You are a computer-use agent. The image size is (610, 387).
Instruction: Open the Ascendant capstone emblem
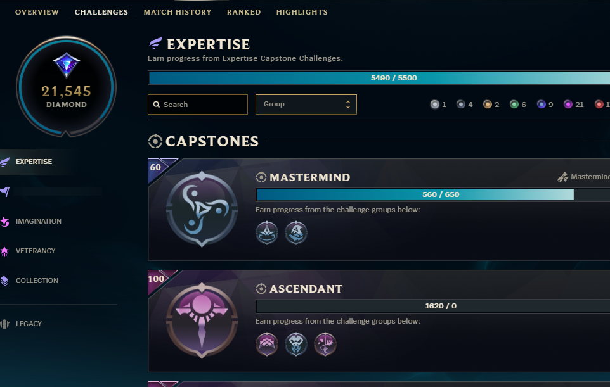[202, 320]
